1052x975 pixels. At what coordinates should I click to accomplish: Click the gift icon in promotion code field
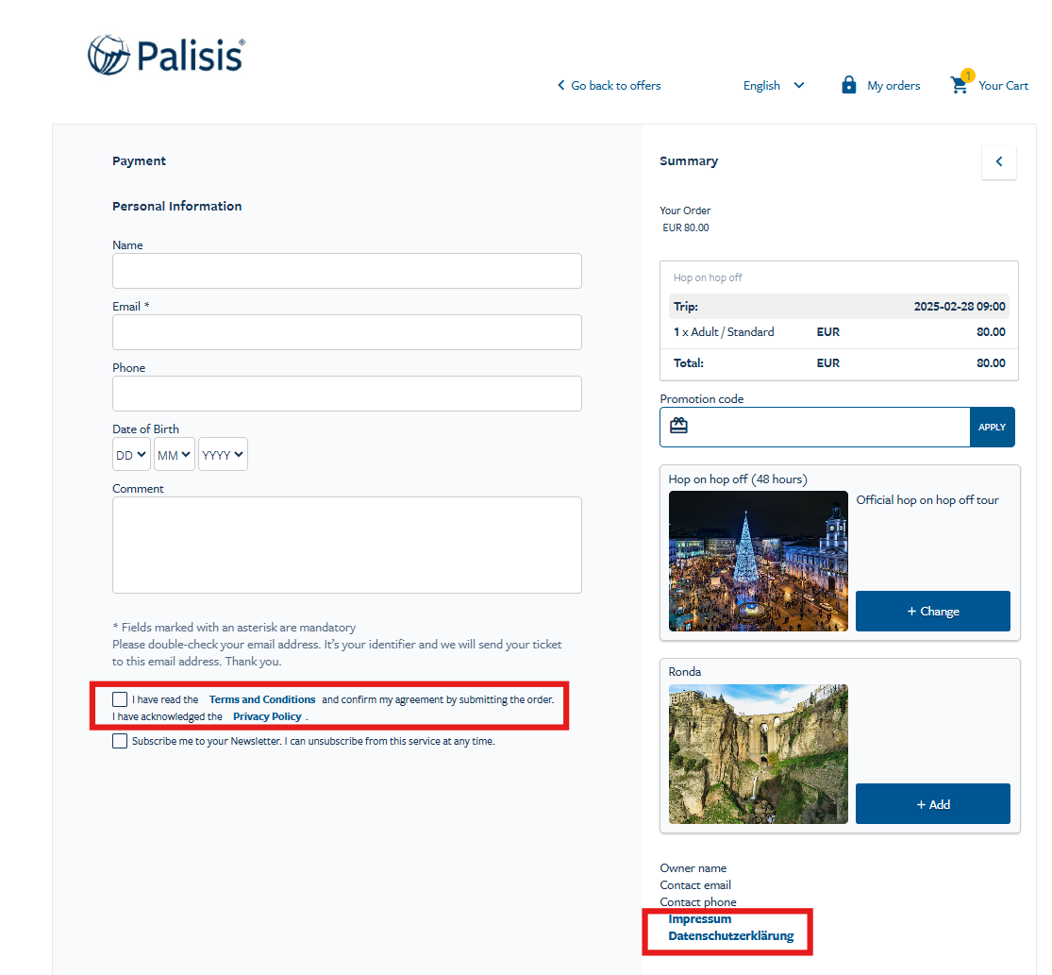pos(678,426)
